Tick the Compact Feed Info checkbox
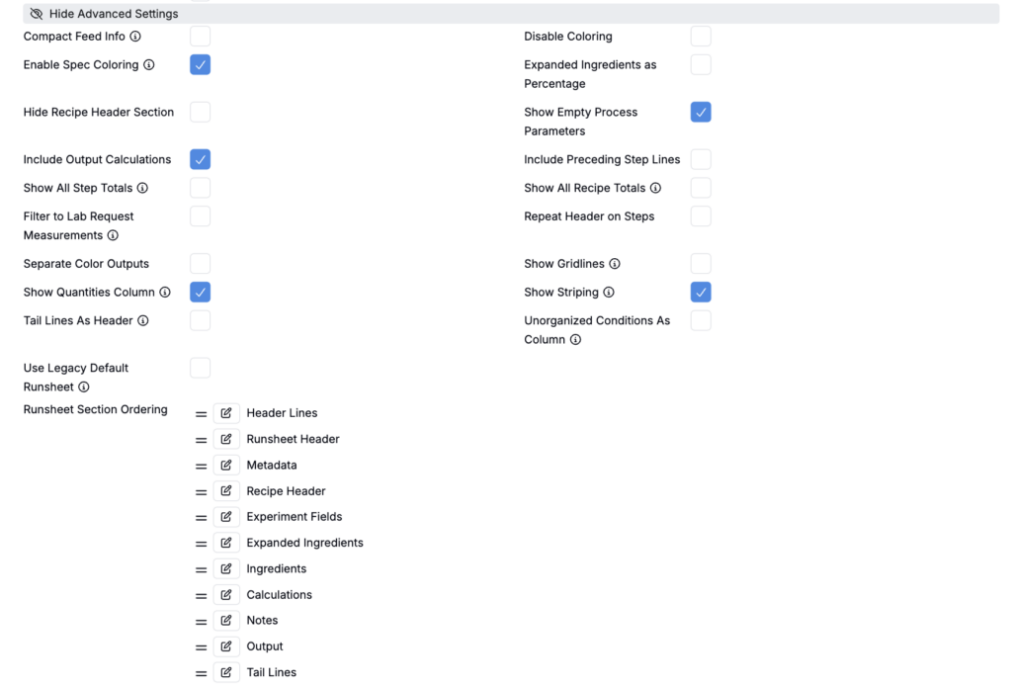Image resolution: width=1012 pixels, height=687 pixels. point(200,37)
